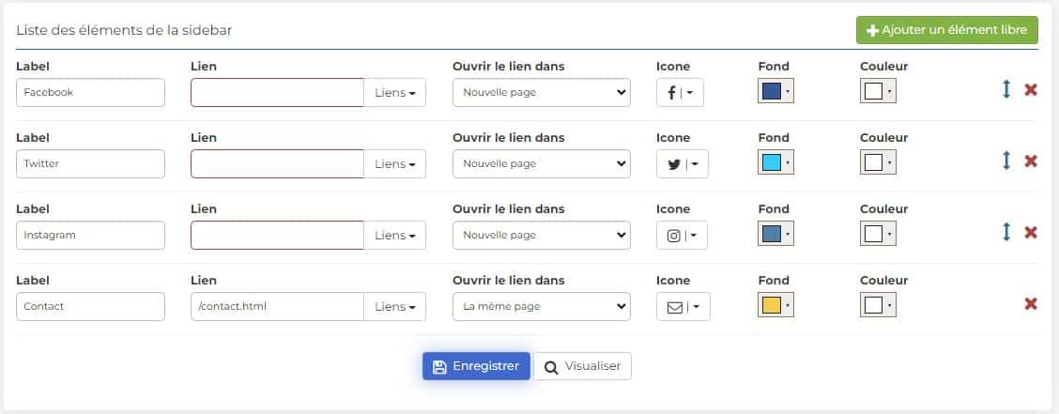Screen dimensions: 1059x414
Task: Click the move handle for Twitter row
Action: [1006, 161]
